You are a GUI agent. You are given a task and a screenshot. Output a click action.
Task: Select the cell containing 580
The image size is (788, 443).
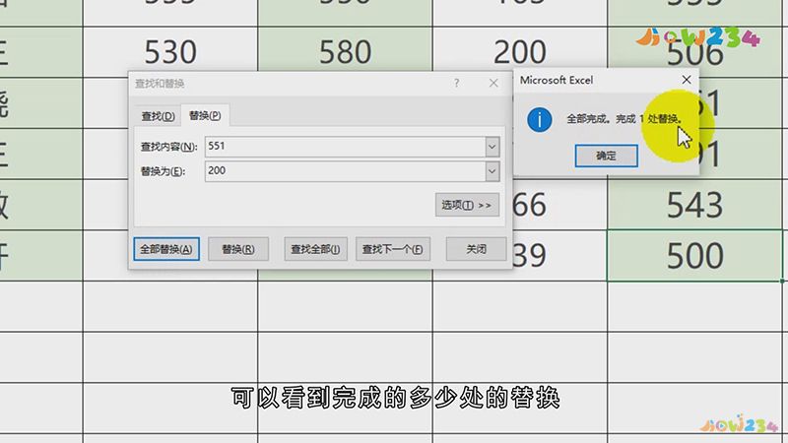pyautogui.click(x=346, y=52)
